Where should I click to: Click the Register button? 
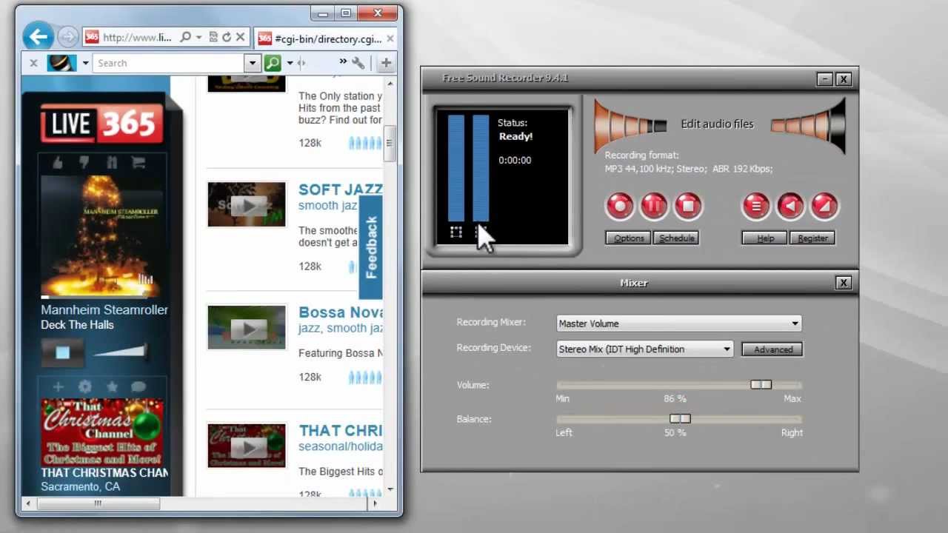coord(812,238)
